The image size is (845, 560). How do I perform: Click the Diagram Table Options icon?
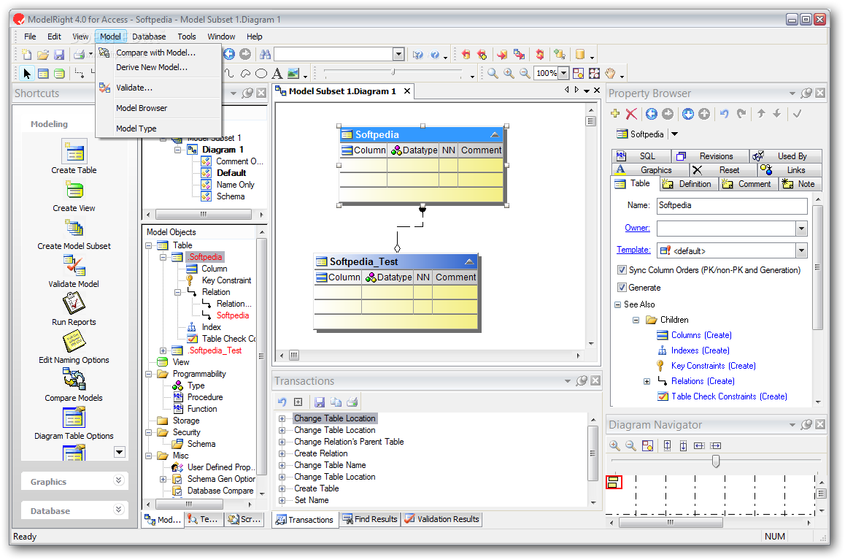(x=74, y=417)
